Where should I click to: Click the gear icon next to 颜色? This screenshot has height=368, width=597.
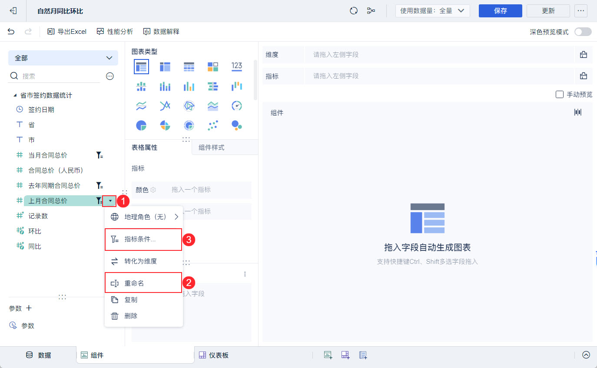pyautogui.click(x=153, y=190)
